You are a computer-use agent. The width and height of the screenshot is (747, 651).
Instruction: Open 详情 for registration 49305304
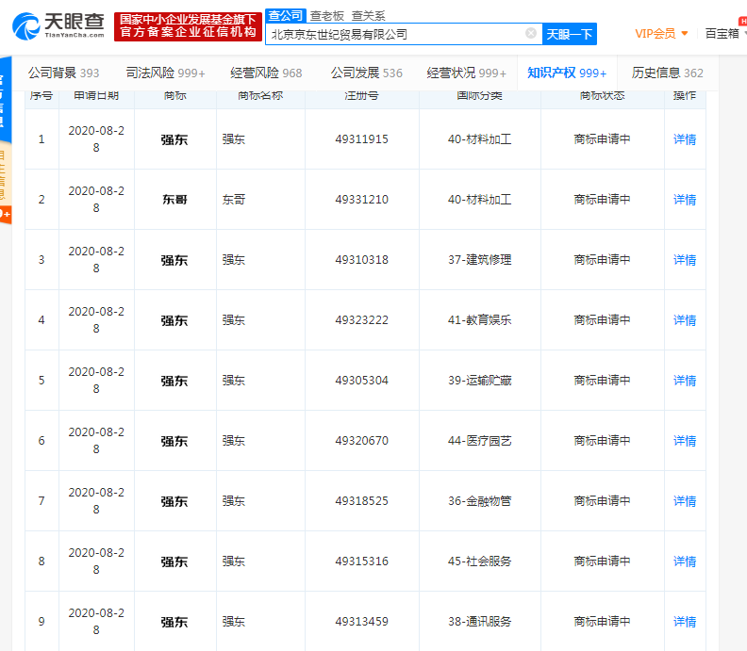tap(685, 381)
